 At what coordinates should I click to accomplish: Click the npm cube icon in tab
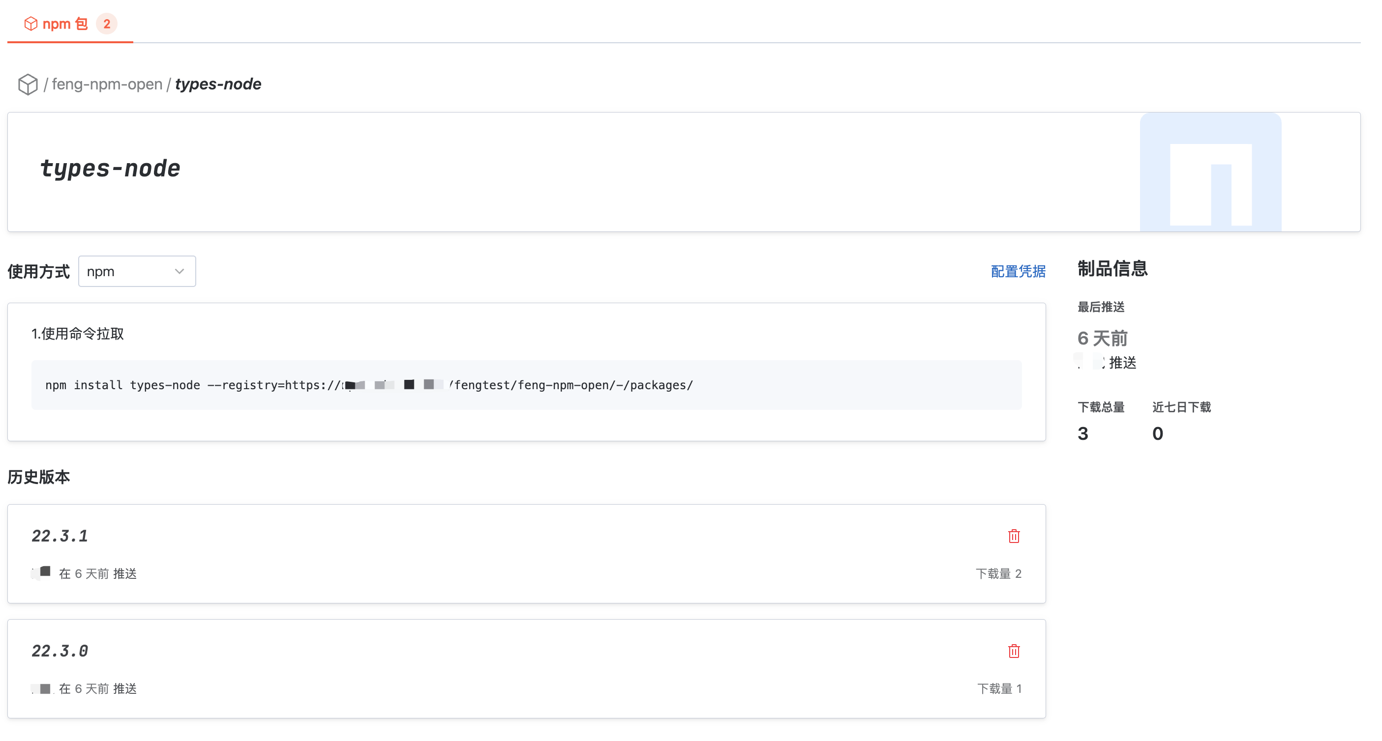coord(30,24)
